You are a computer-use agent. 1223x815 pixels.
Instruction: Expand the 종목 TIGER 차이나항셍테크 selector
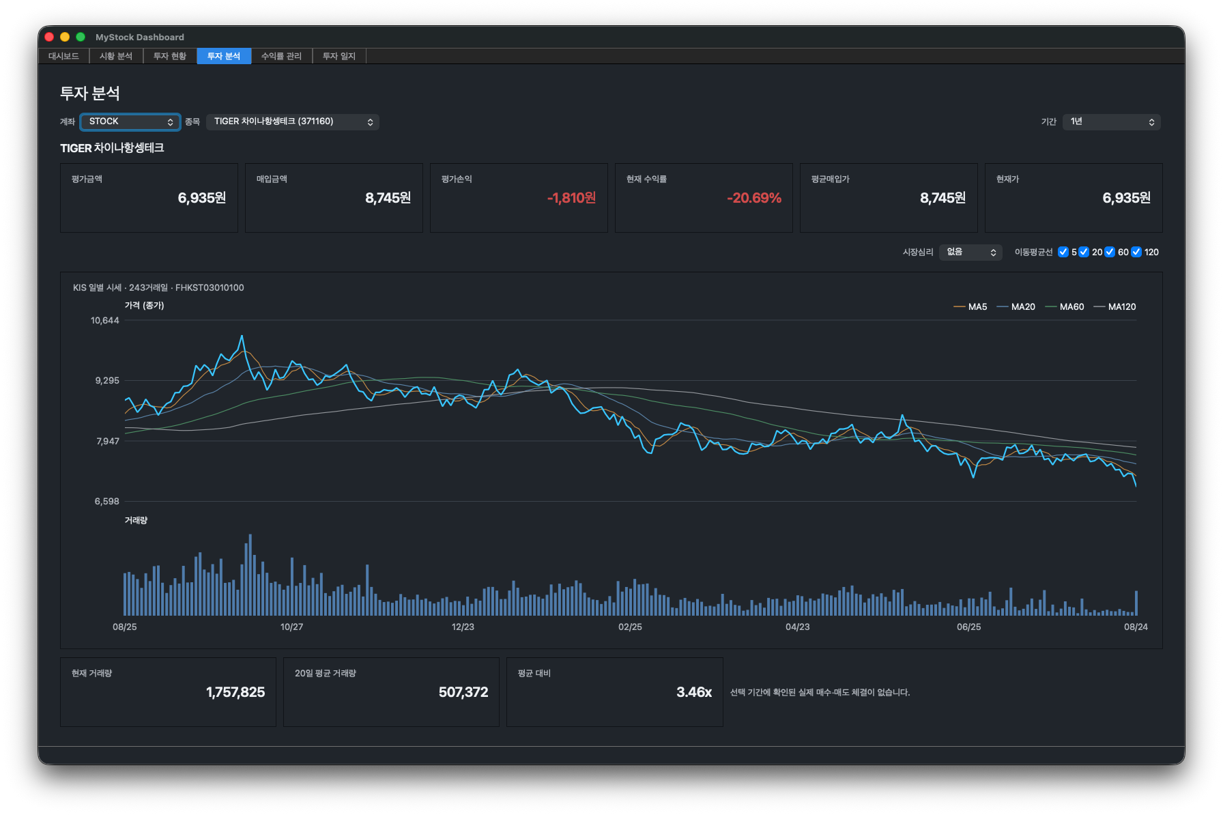(293, 121)
